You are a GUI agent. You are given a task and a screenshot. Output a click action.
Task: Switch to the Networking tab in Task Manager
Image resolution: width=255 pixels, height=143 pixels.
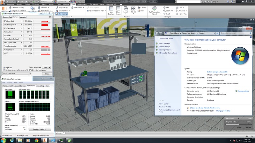[x=40, y=86]
